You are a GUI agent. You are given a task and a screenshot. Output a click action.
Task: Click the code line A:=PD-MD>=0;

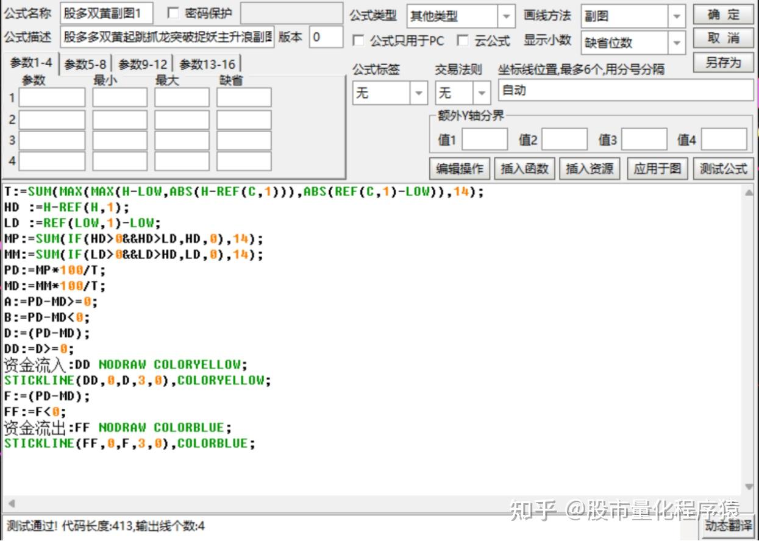click(x=51, y=302)
